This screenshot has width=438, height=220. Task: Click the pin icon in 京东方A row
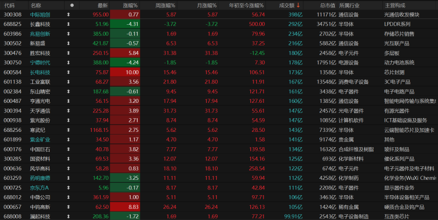click(69, 188)
